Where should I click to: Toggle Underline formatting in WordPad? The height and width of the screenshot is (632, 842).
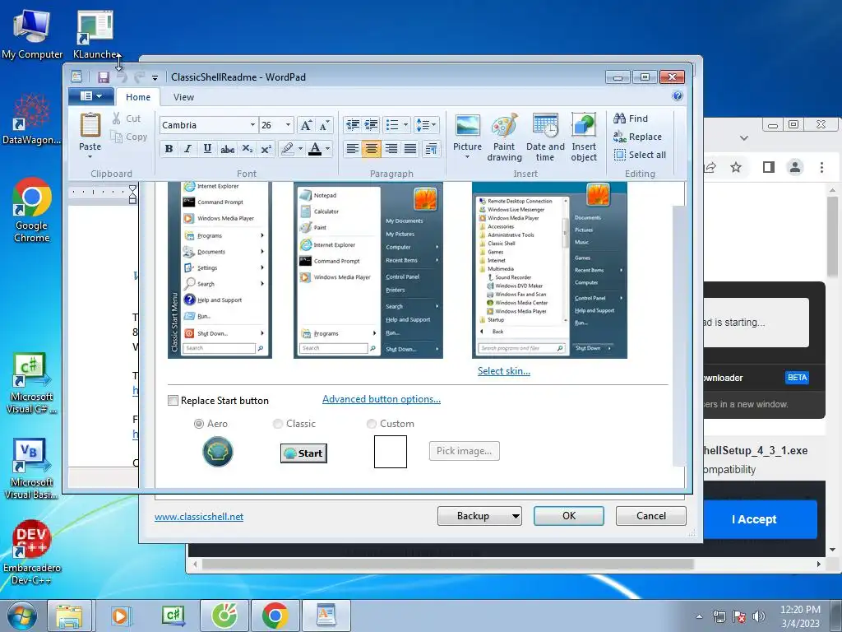207,149
